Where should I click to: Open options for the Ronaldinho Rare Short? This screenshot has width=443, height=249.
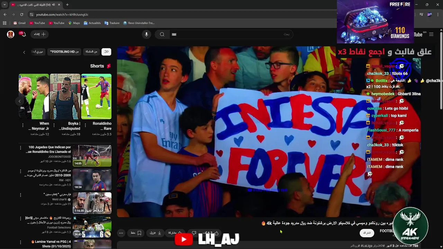[x=85, y=125]
